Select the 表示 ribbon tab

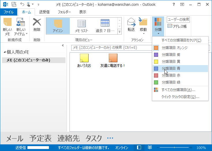click(x=83, y=12)
